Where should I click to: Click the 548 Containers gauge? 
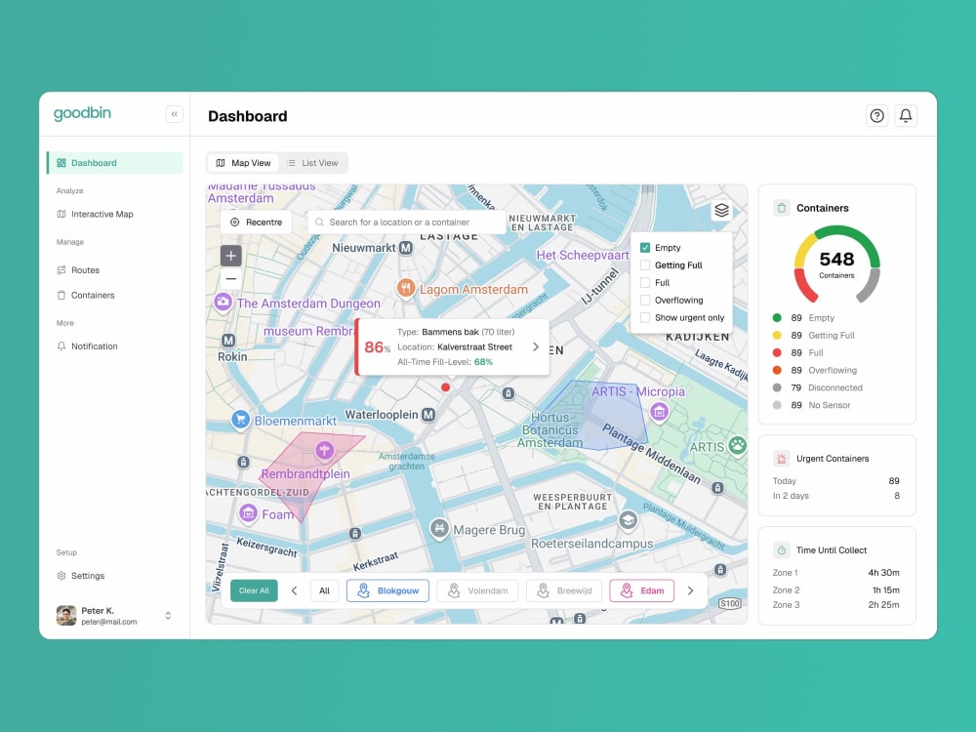(836, 264)
